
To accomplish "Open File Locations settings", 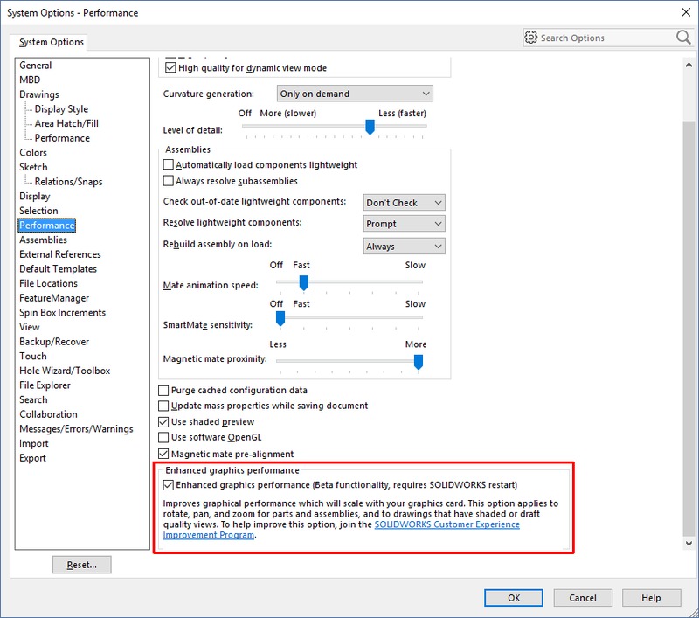I will 48,284.
